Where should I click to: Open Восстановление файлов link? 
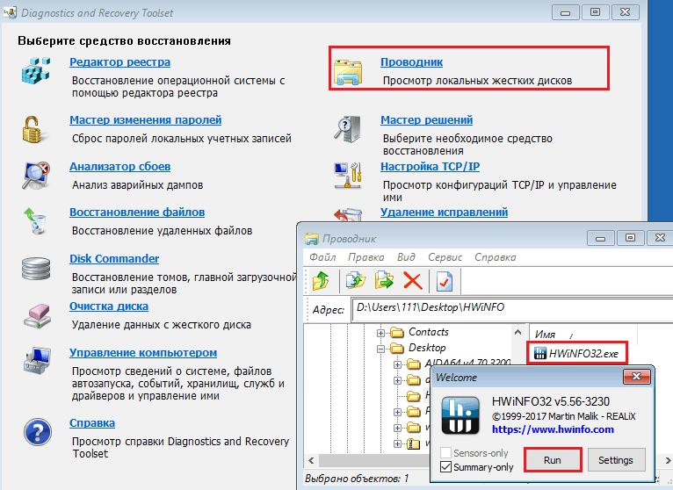pos(137,213)
